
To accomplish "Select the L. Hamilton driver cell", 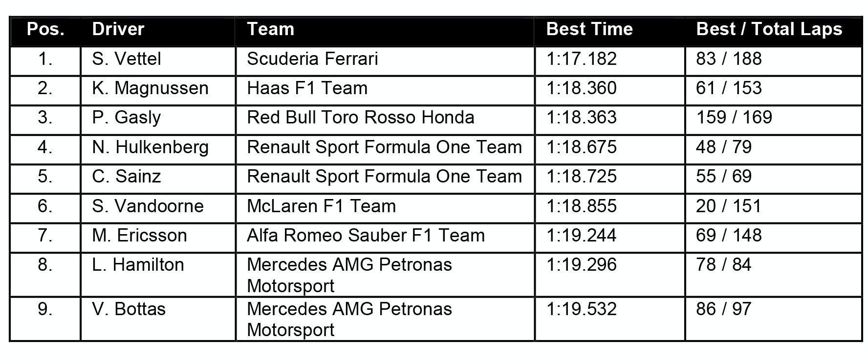I will [138, 265].
